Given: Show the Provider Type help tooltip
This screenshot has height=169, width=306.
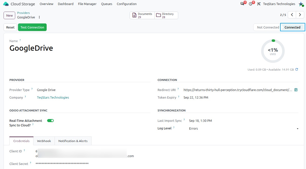Looking at the screenshot, I should 32,89.
